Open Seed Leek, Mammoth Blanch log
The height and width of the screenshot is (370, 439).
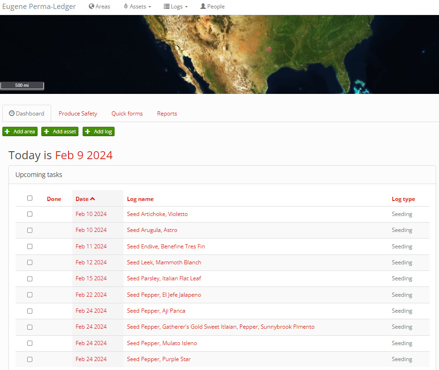coord(164,262)
